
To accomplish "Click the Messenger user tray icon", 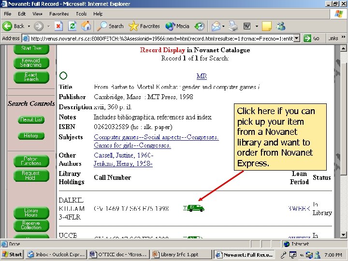I will click(x=318, y=255).
